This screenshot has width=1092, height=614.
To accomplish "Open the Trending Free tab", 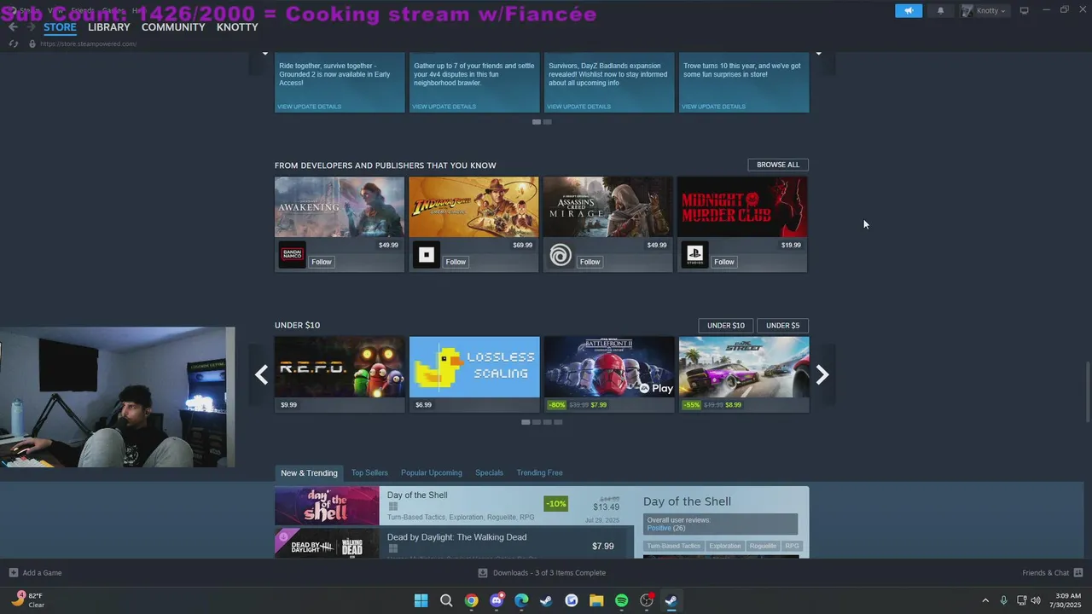I will (x=539, y=472).
